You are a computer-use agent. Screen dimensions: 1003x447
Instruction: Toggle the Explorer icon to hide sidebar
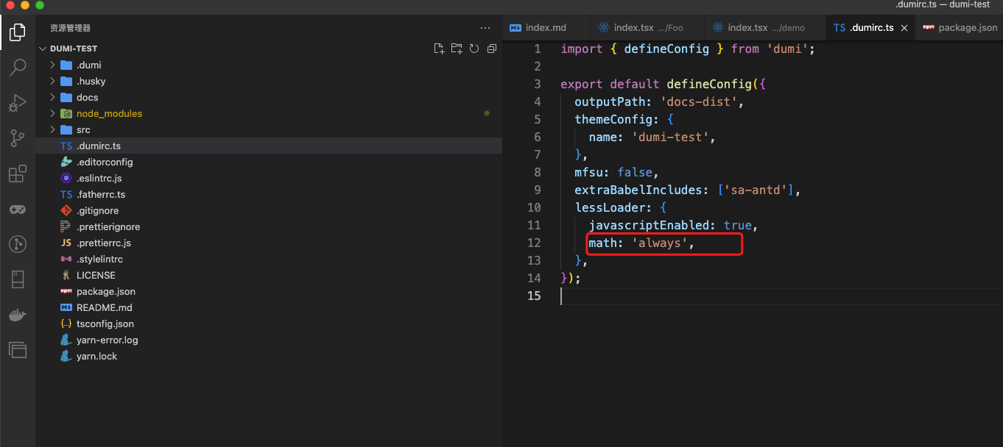pos(17,32)
